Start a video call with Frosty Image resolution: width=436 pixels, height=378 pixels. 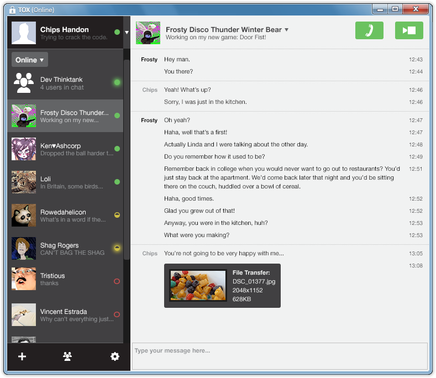click(x=409, y=30)
